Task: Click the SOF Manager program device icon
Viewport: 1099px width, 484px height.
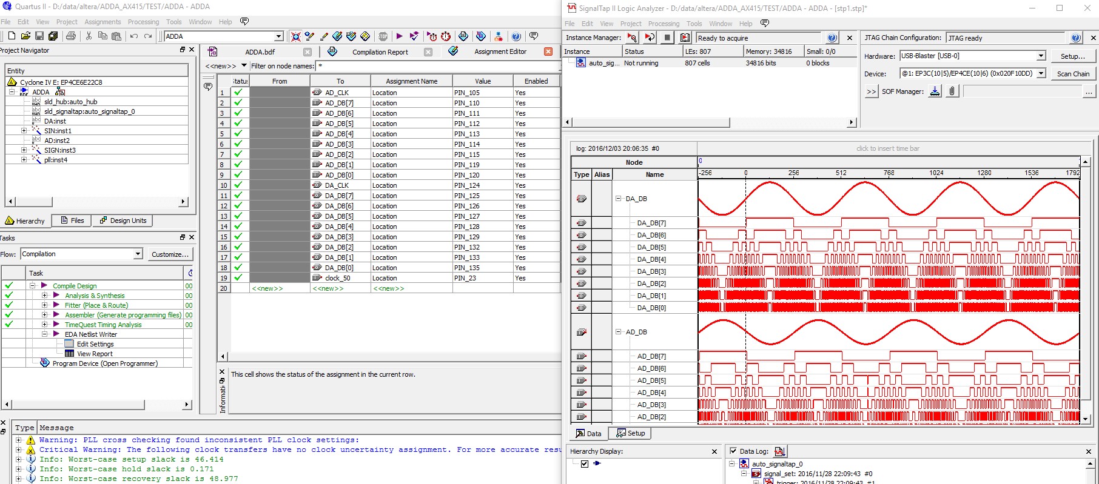Action: (x=935, y=91)
